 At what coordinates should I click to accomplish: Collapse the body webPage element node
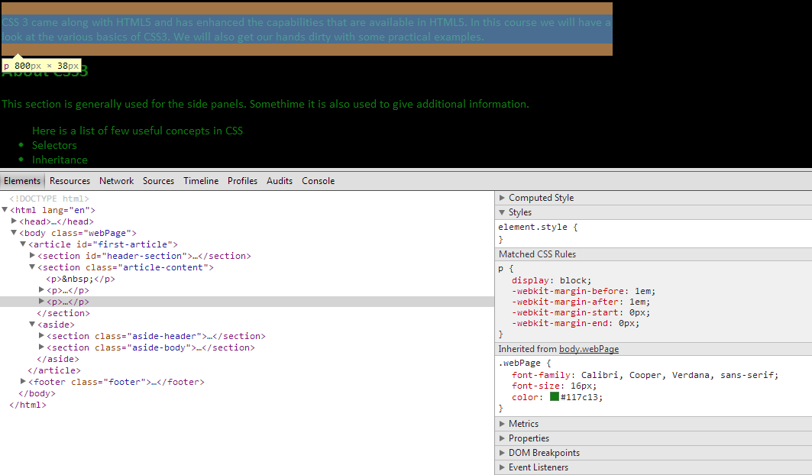click(14, 232)
